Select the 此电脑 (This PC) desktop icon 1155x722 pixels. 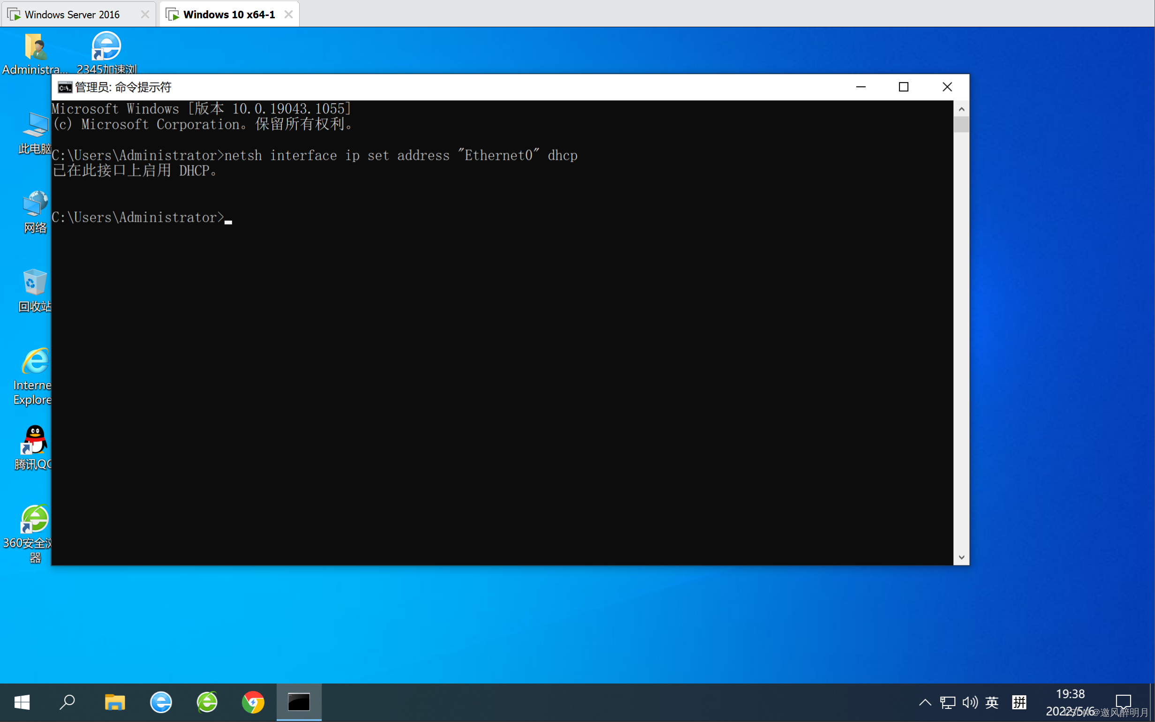click(x=35, y=133)
